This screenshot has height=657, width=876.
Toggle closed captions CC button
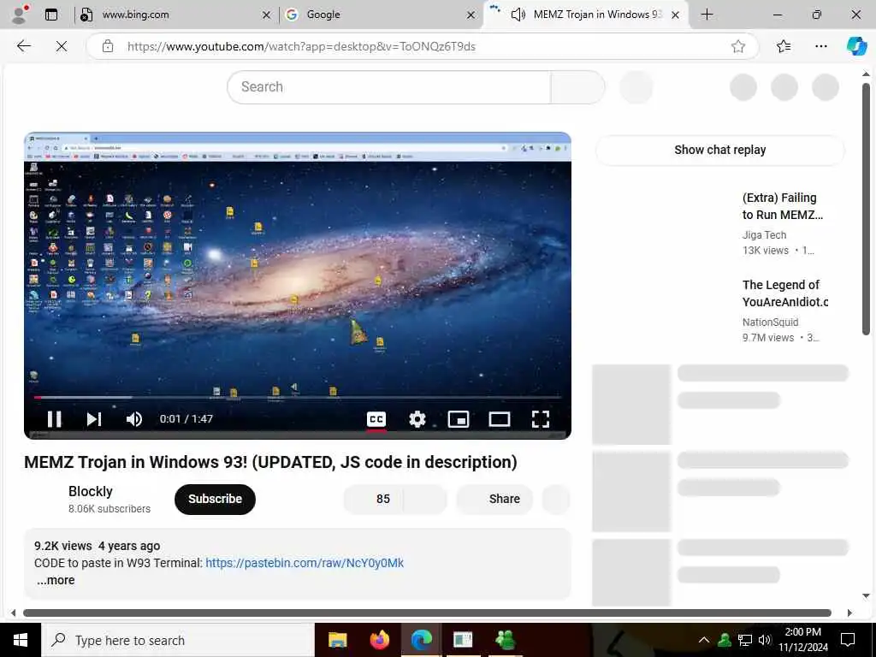click(376, 419)
